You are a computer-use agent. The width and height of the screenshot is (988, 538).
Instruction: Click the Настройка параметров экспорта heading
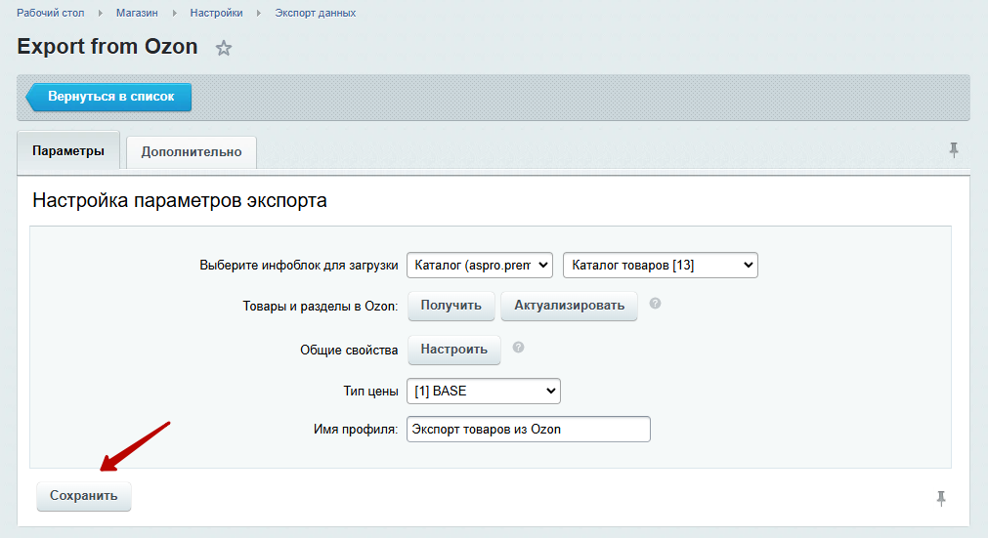click(x=180, y=201)
